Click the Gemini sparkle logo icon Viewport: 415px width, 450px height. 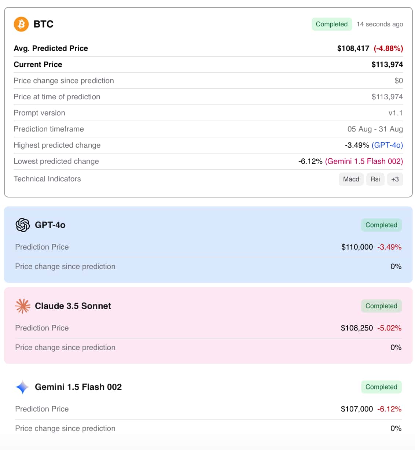[22, 387]
